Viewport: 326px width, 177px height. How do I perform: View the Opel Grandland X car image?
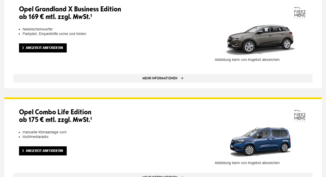(x=260, y=39)
